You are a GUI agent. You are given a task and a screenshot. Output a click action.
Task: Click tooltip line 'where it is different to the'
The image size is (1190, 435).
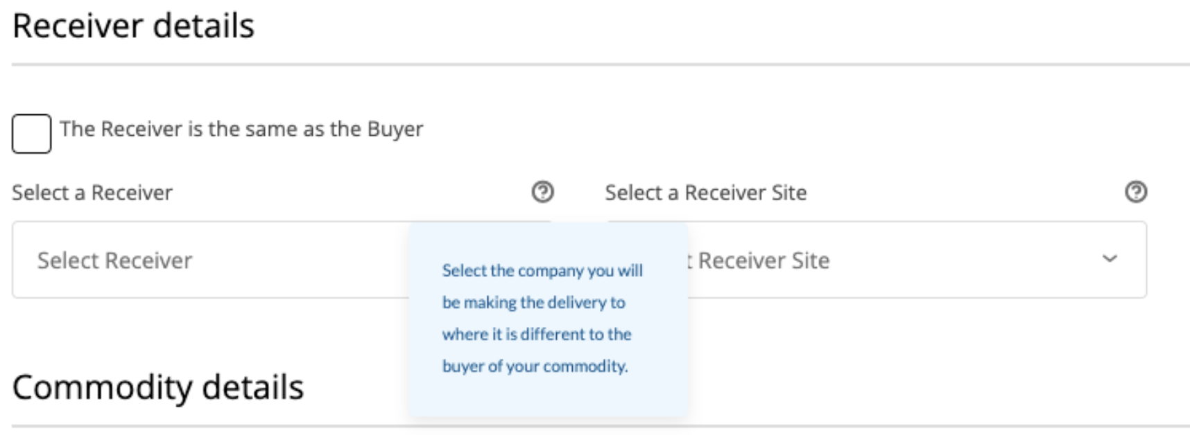537,334
